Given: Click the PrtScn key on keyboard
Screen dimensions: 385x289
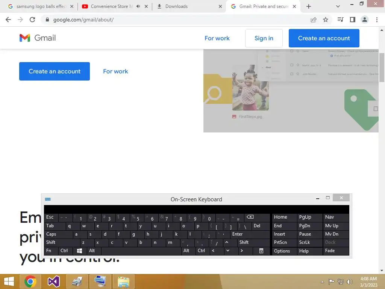Looking at the screenshot, I should click(284, 242).
